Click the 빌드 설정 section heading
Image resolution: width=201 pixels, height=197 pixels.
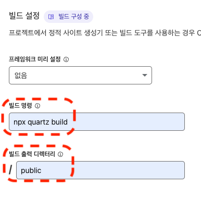[x=24, y=16]
